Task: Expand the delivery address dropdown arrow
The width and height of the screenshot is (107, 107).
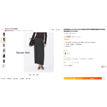Action: (95, 43)
